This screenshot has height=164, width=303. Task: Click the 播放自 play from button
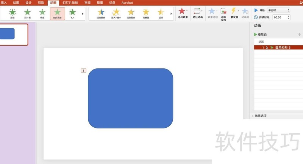point(260,34)
